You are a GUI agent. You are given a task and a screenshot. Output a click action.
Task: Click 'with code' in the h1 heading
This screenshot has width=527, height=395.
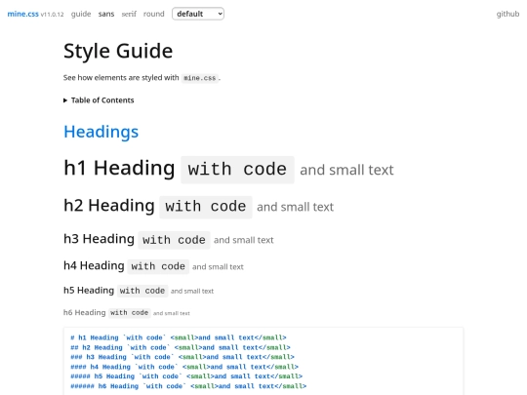coord(237,170)
